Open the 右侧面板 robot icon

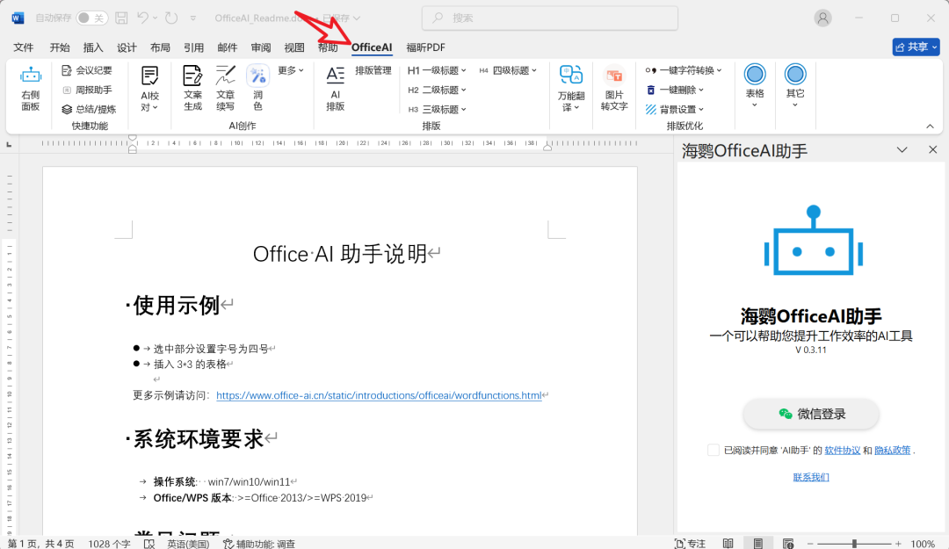(30, 89)
